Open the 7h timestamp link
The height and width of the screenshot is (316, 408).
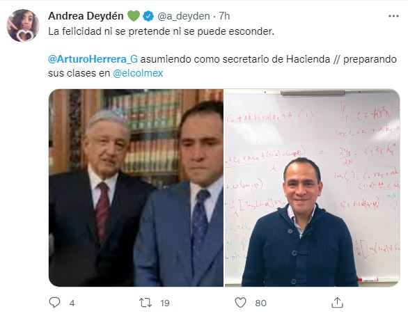coord(224,16)
